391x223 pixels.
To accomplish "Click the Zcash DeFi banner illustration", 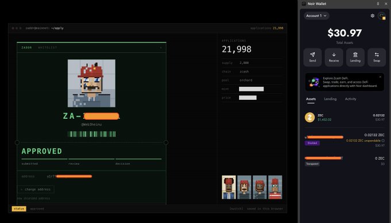I will tap(314, 82).
